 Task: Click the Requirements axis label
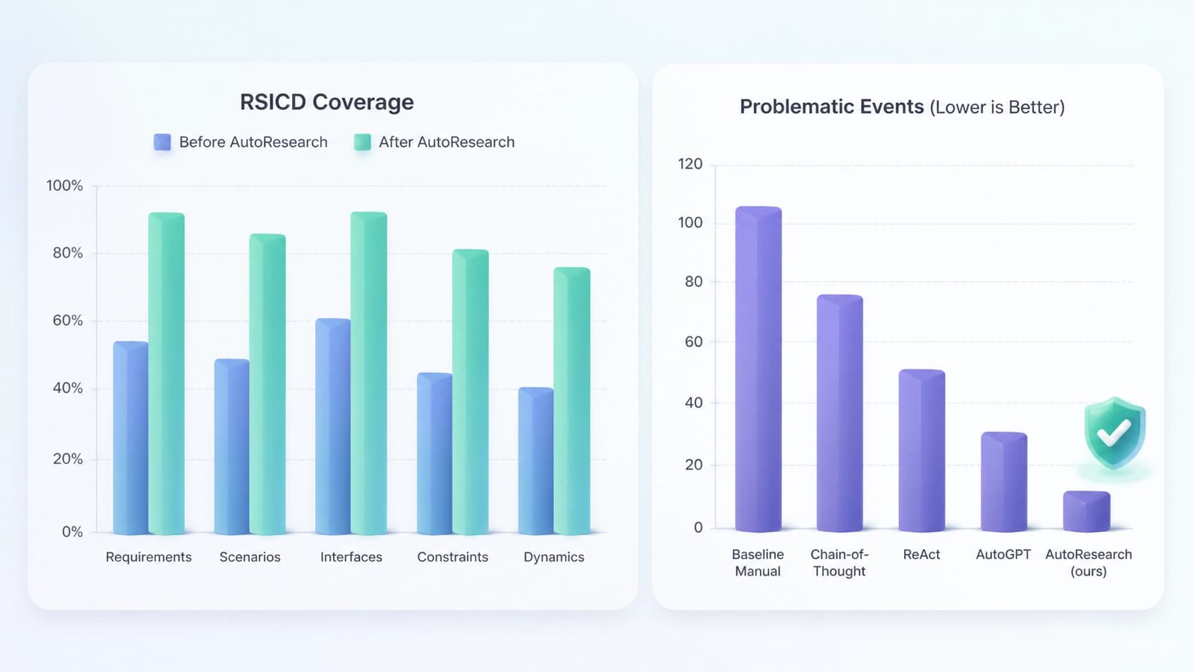(x=149, y=557)
